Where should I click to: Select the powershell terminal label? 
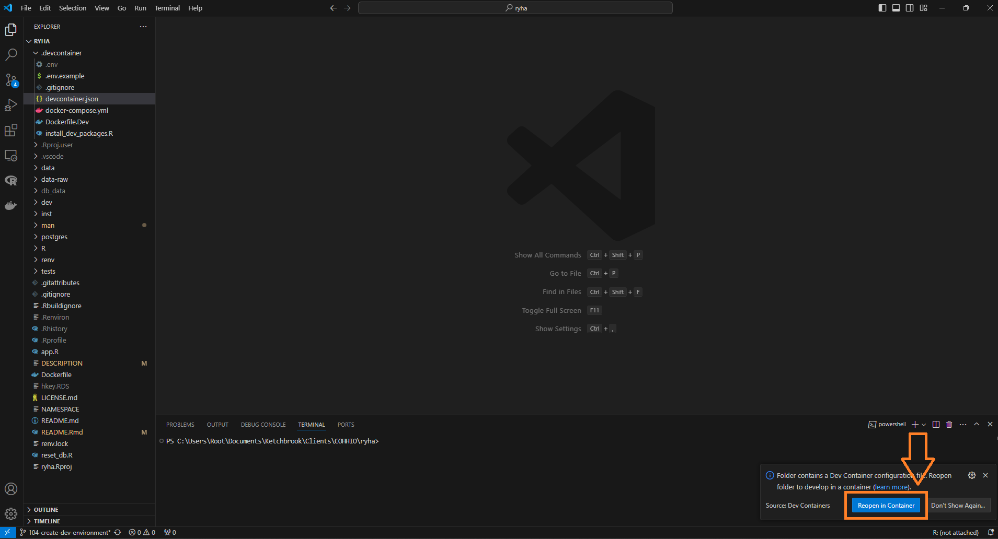[887, 424]
